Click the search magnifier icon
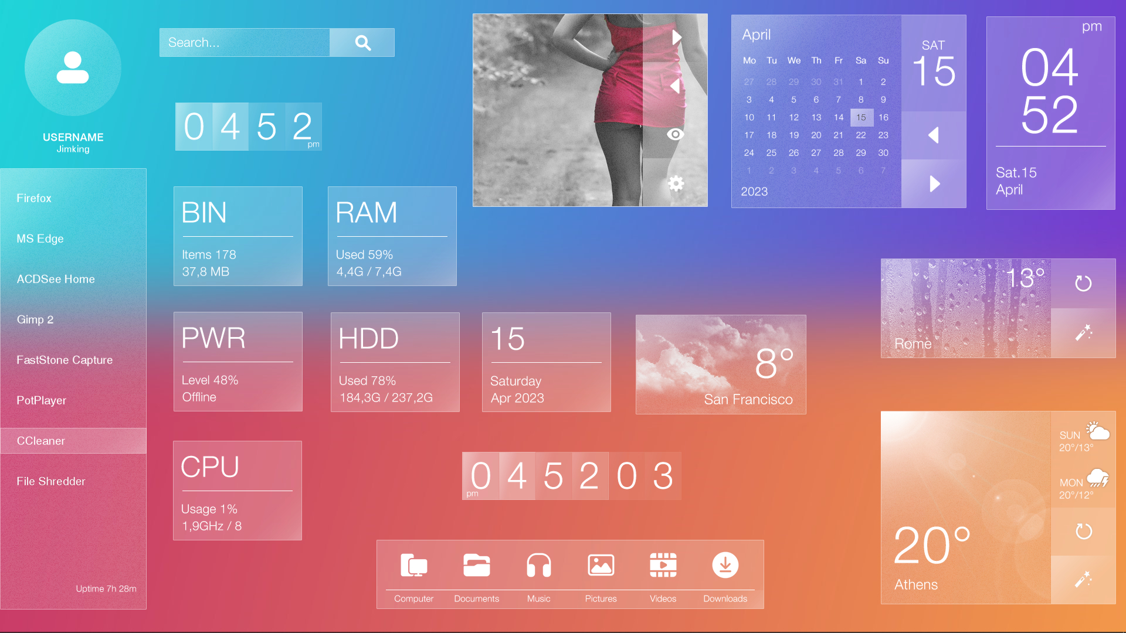The width and height of the screenshot is (1126, 633). click(x=362, y=42)
